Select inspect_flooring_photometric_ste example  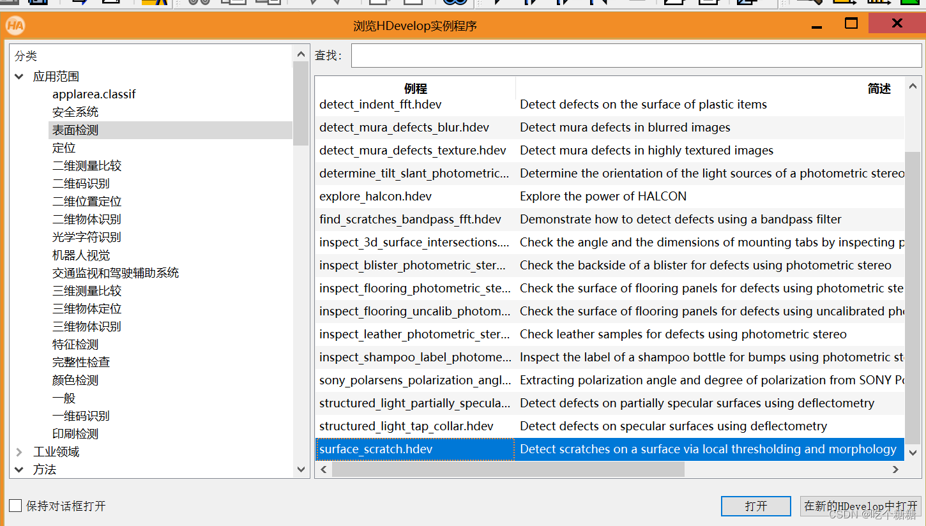point(414,289)
